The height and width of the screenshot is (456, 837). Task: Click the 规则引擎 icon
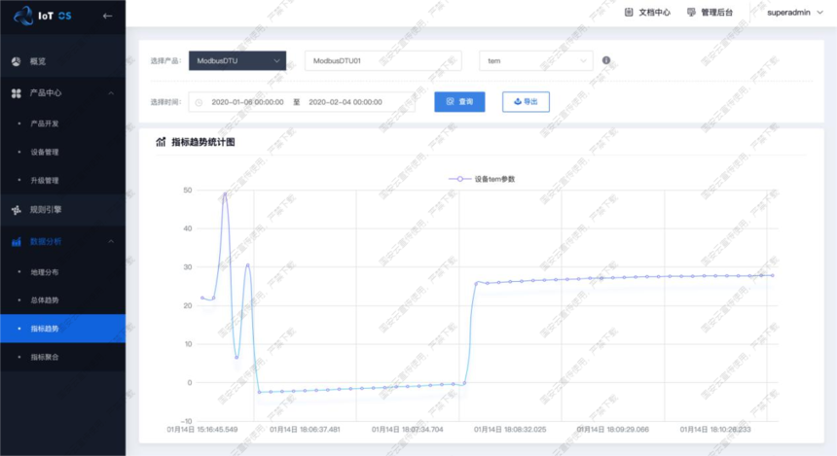pos(16,210)
